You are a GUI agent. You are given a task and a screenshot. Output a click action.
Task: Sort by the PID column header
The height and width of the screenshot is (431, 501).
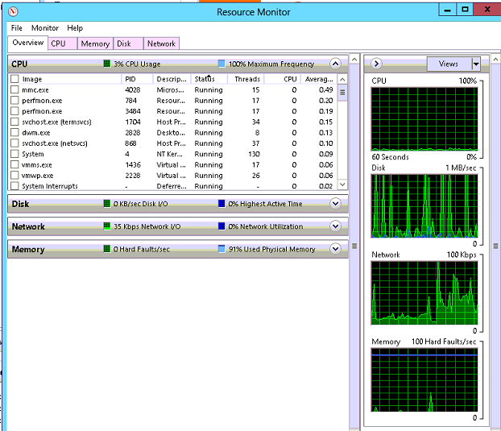pyautogui.click(x=138, y=79)
